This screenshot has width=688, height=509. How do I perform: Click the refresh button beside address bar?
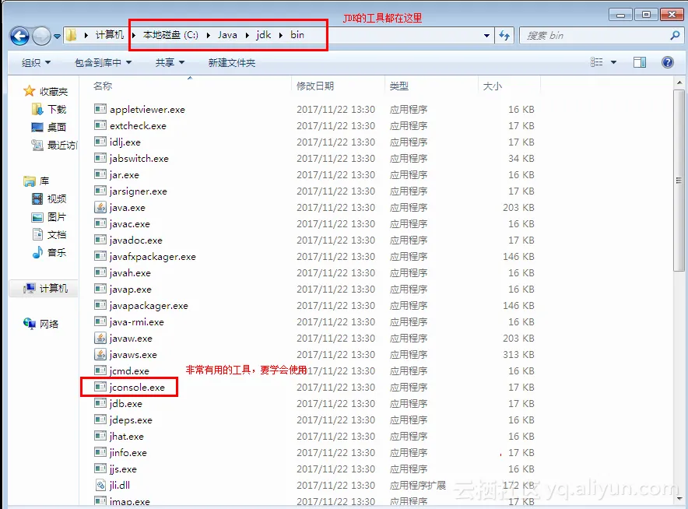[504, 36]
